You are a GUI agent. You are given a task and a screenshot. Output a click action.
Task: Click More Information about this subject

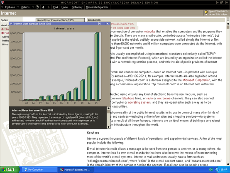219,13
